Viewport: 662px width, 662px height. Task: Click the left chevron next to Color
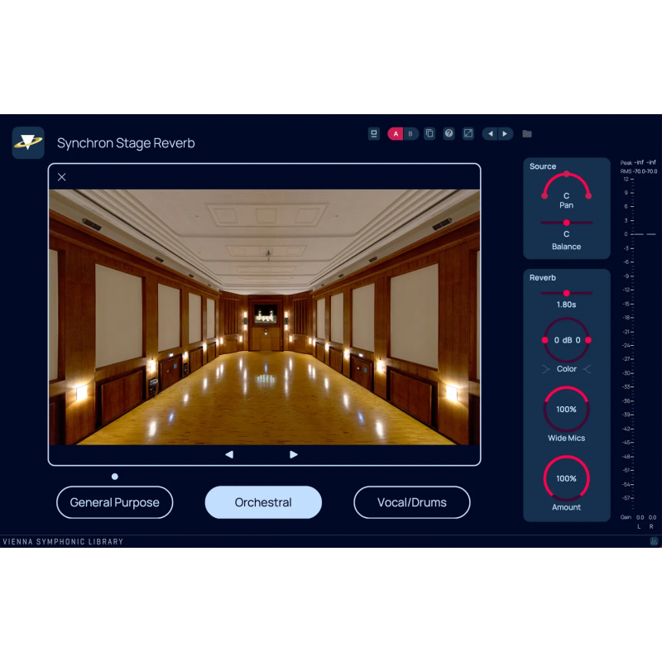click(x=547, y=368)
